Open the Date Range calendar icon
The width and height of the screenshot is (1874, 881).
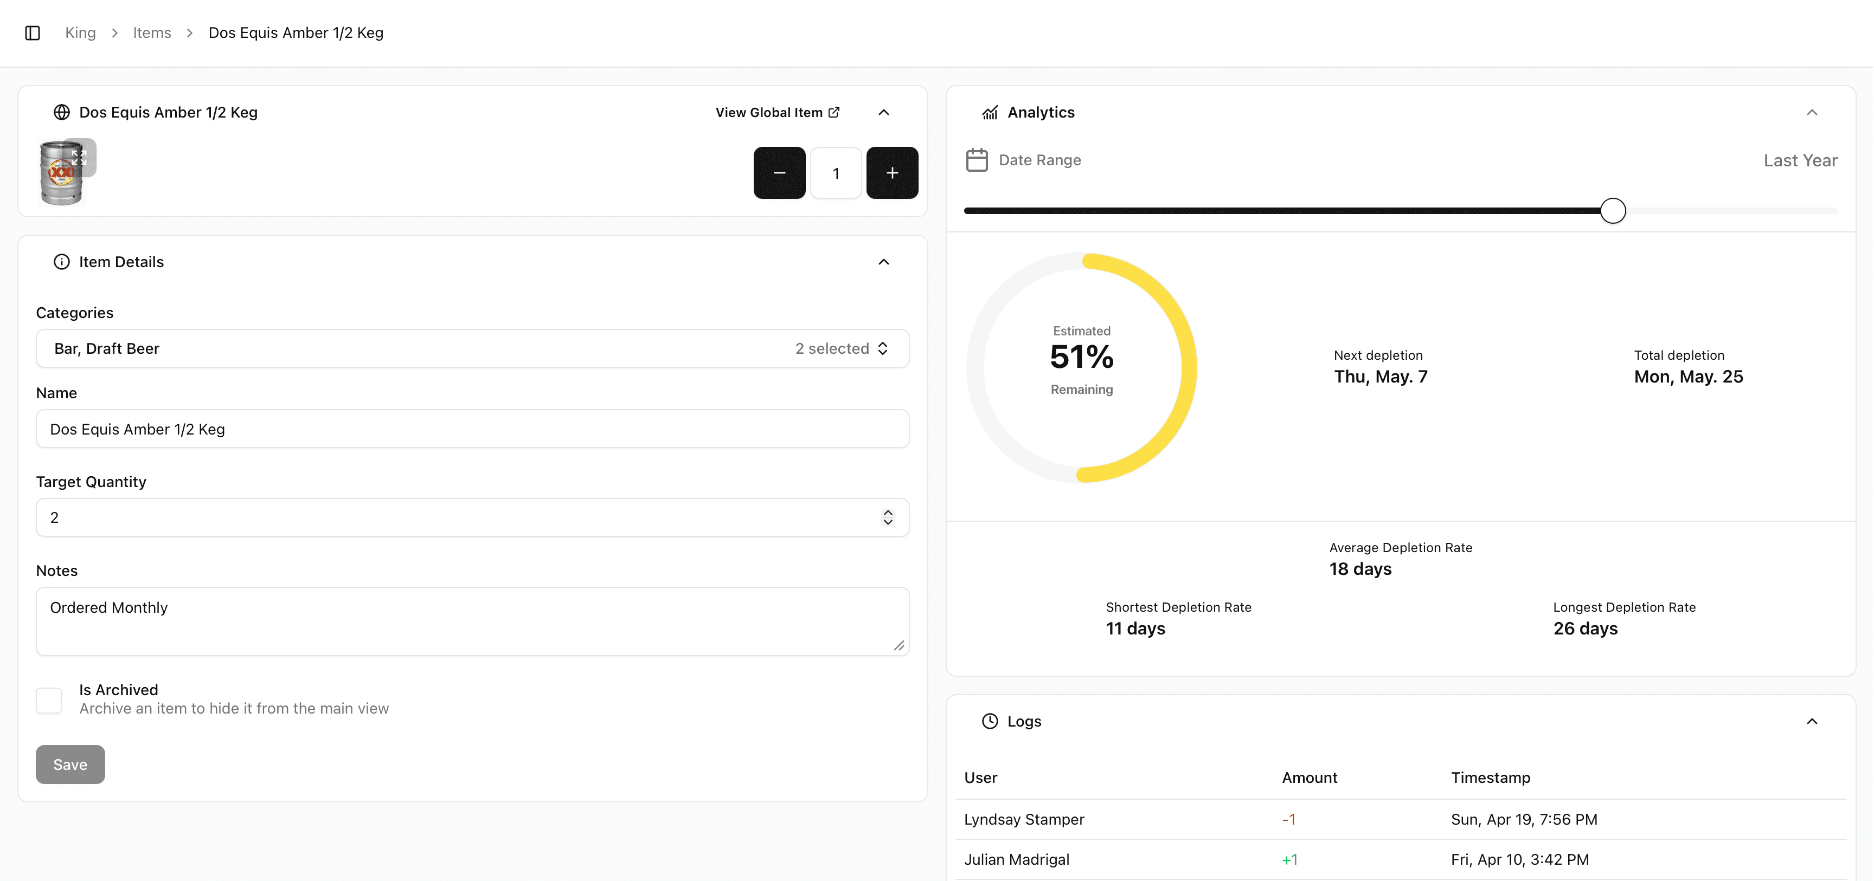976,160
